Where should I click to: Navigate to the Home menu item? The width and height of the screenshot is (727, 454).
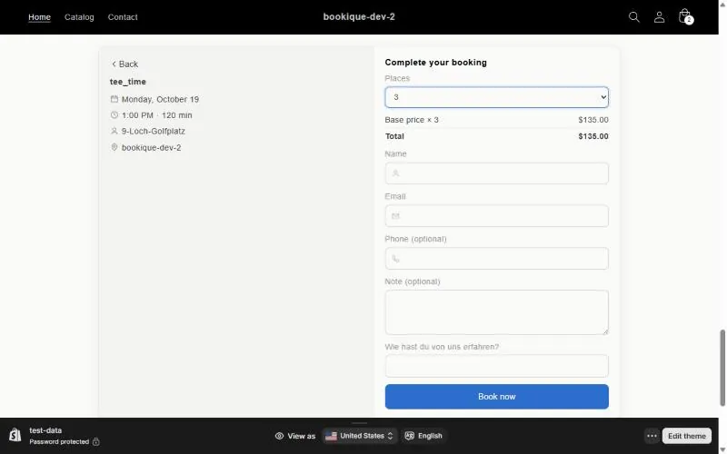[39, 17]
